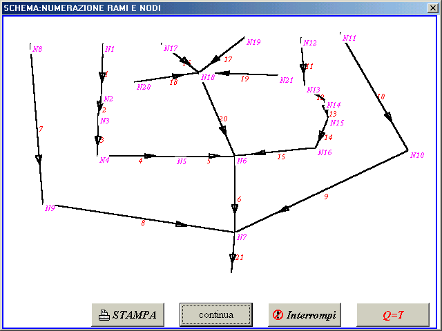Click node label N11 at the top right
This screenshot has width=442, height=331.
(x=349, y=39)
